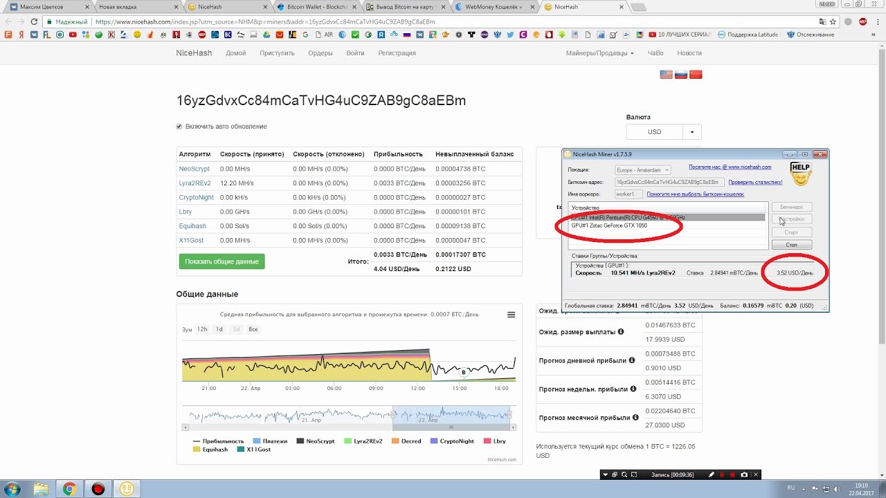This screenshot has width=886, height=498.
Task: Click the volume icon in system tray
Action: 836,489
